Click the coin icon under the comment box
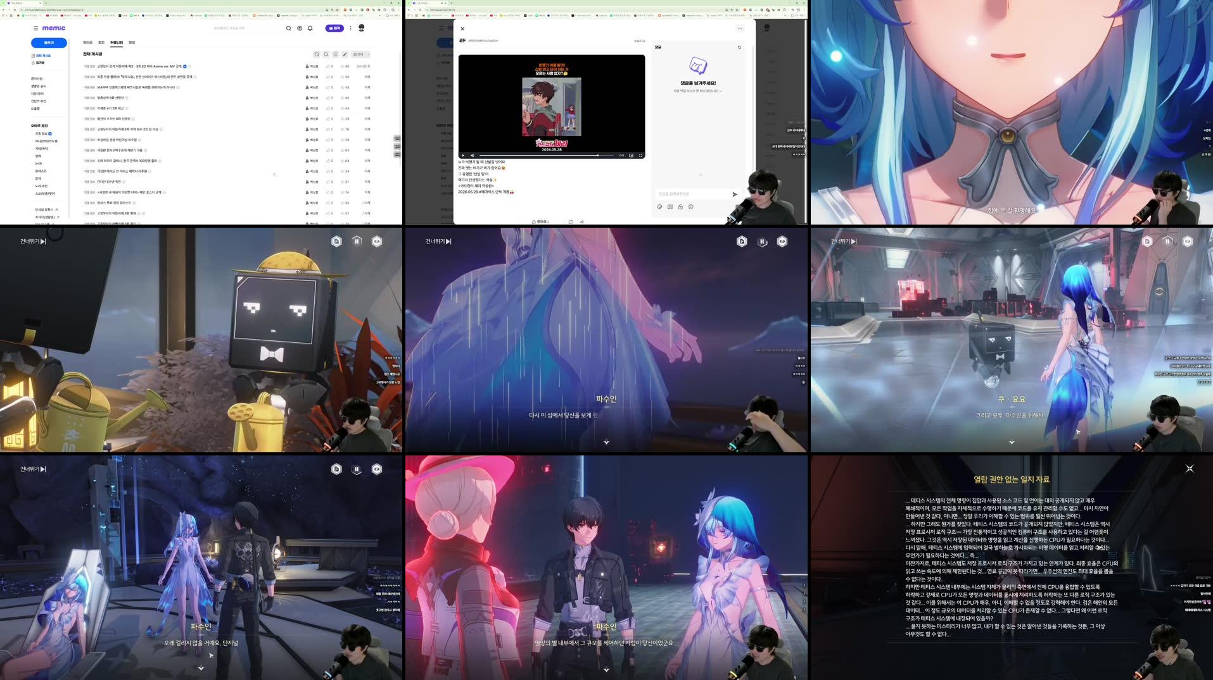The width and height of the screenshot is (1213, 680). pos(690,207)
